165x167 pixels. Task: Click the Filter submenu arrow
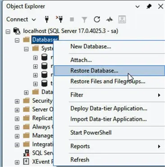(159, 95)
